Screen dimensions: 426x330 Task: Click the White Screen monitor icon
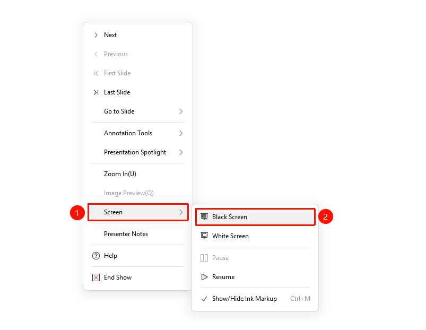204,236
